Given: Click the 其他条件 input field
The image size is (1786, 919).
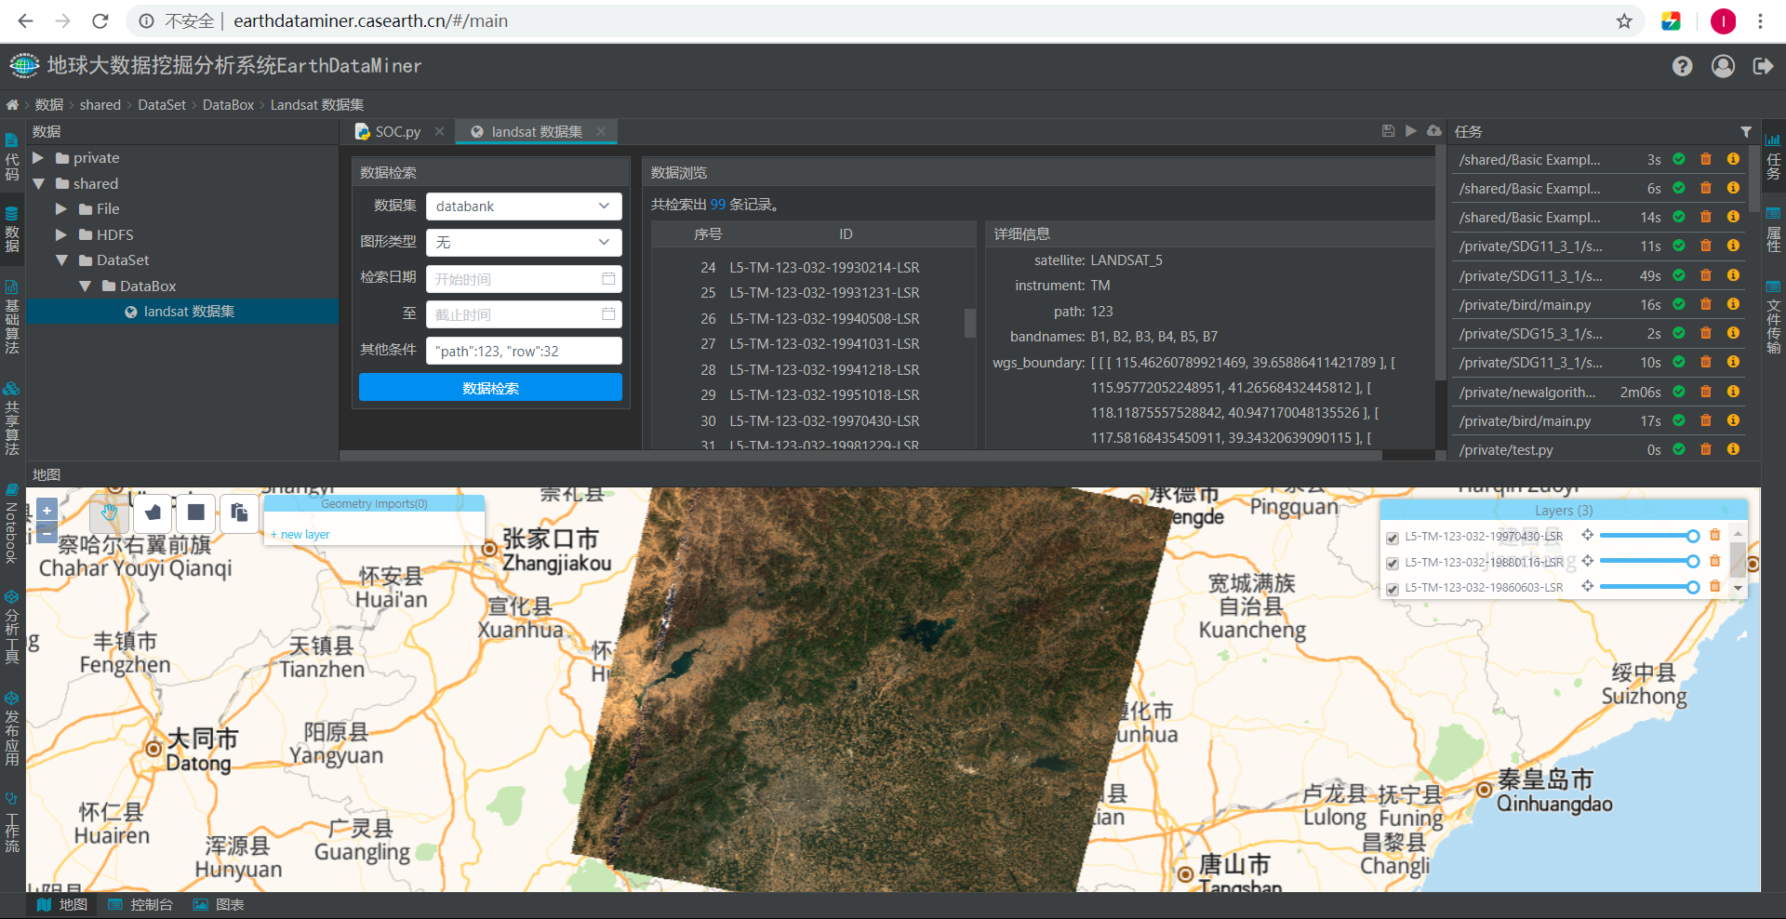Looking at the screenshot, I should 524,351.
